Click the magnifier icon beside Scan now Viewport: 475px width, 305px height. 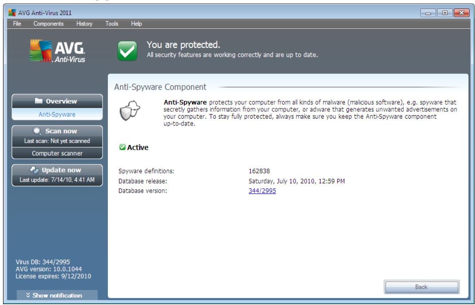(37, 131)
